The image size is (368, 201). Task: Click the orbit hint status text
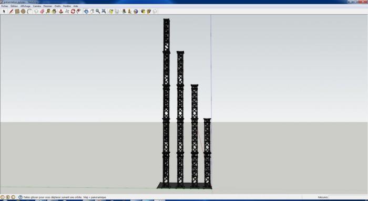(x=65, y=197)
